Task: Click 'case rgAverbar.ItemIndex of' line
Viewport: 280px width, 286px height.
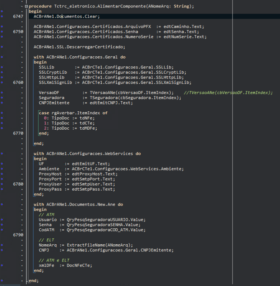Action: (x=73, y=113)
